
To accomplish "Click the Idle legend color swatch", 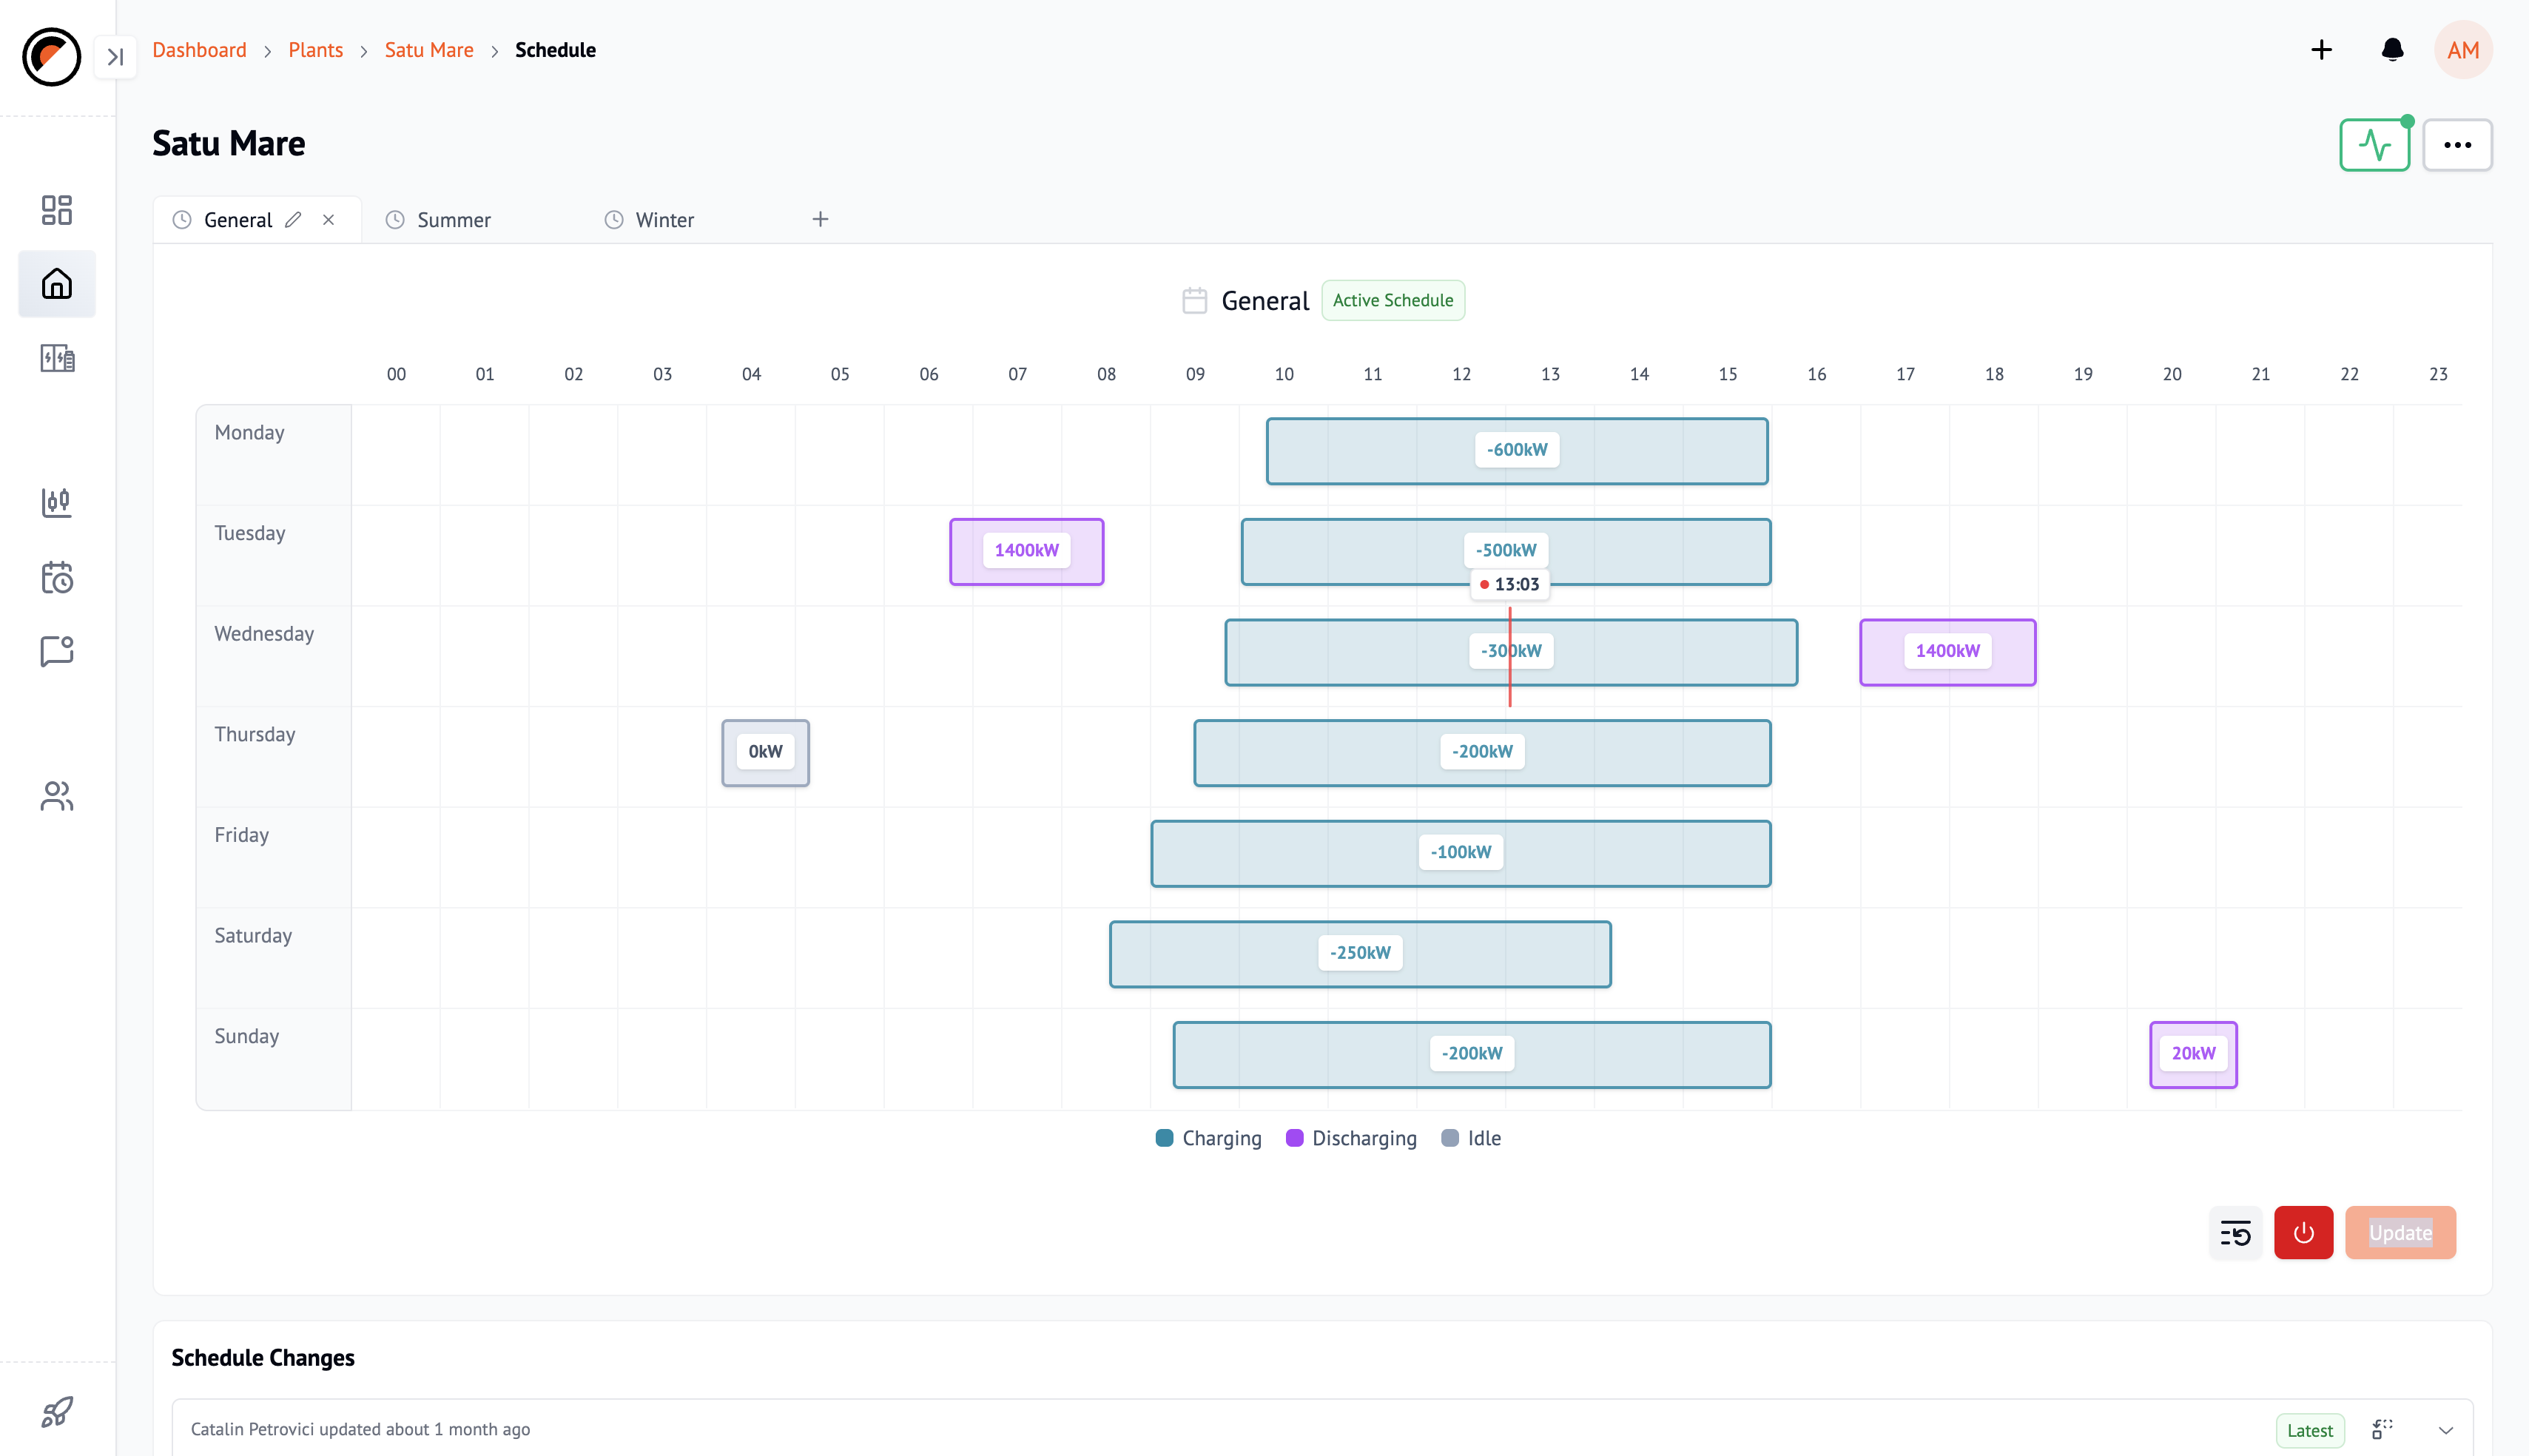I will click(1449, 1138).
